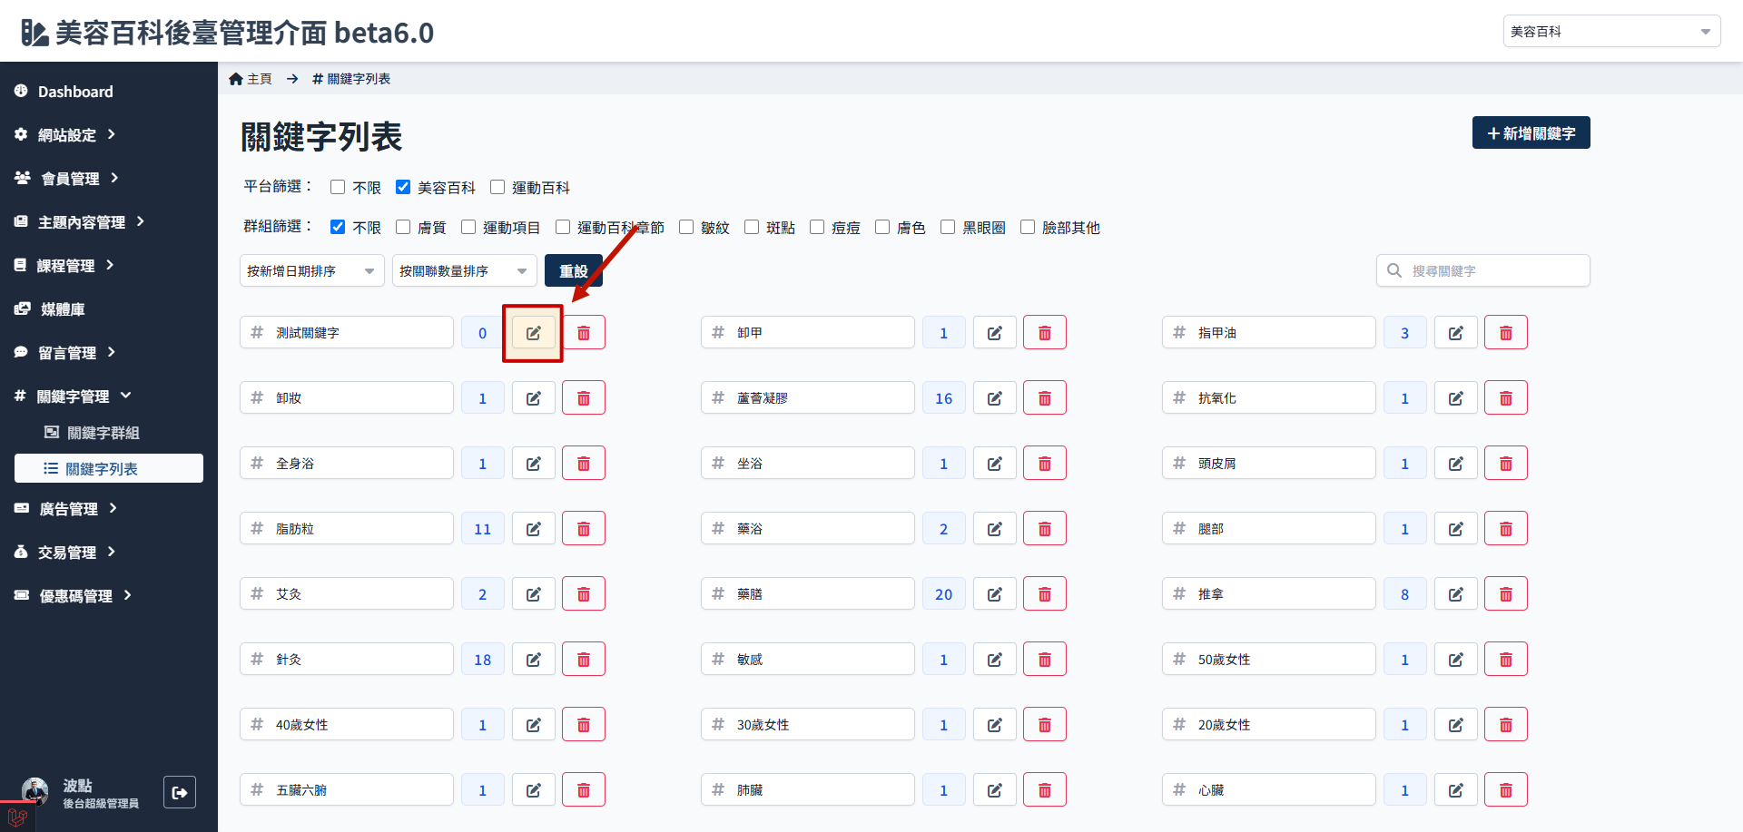Edit the 坐浴 keyword

(x=995, y=464)
